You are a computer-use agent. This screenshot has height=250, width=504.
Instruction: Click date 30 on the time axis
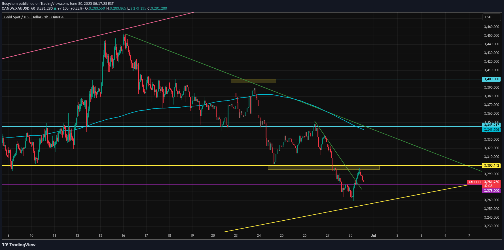coord(351,235)
